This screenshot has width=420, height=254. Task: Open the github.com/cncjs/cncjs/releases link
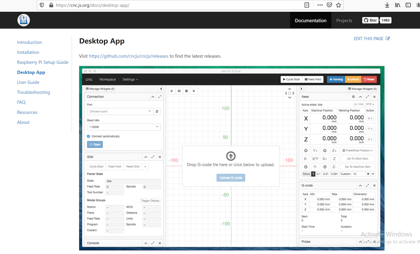click(129, 56)
